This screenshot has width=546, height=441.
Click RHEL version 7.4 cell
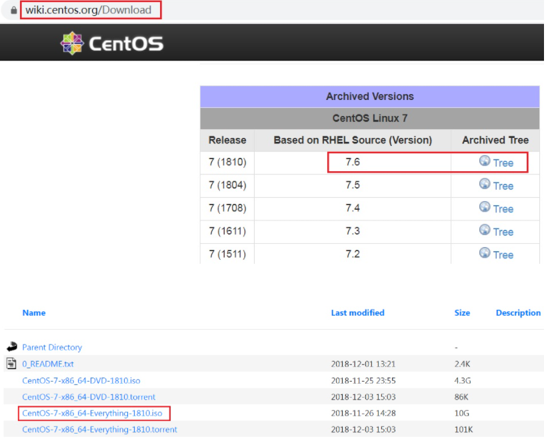tap(353, 208)
